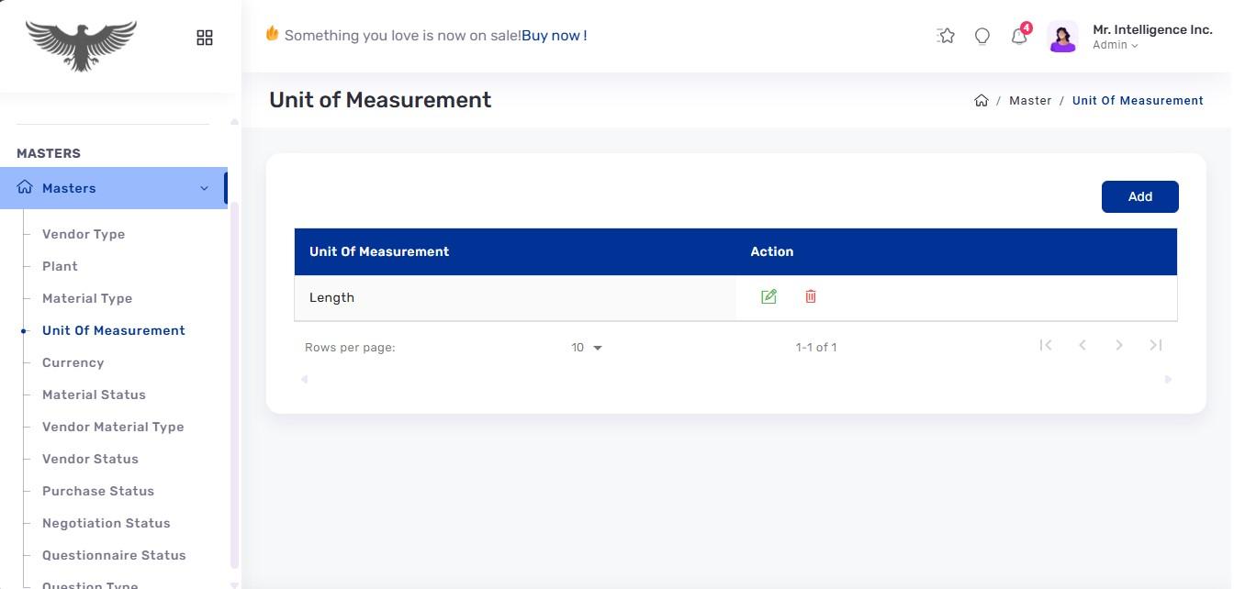Open rows per page dropdown
Image resolution: width=1234 pixels, height=589 pixels.
coord(587,348)
